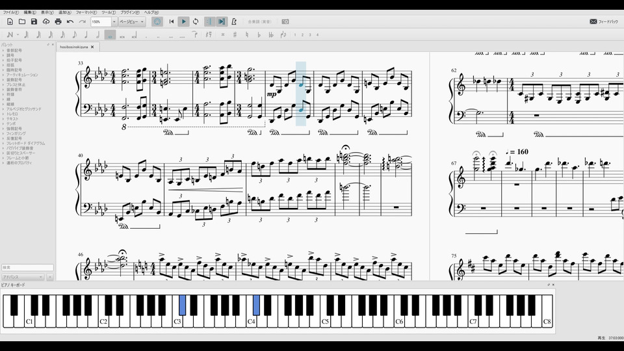Select the longa note duration

[134, 35]
